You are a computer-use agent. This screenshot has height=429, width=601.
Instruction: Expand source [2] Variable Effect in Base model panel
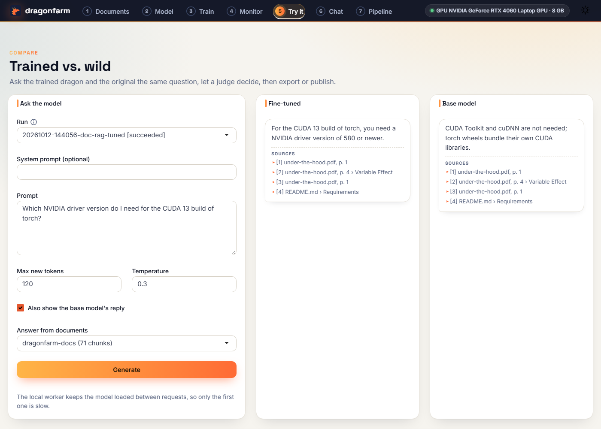click(x=506, y=182)
